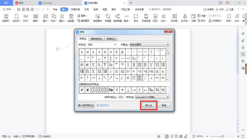Click the Insert (插入) button in symbol dialog
The image size is (247, 139).
pyautogui.click(x=149, y=105)
